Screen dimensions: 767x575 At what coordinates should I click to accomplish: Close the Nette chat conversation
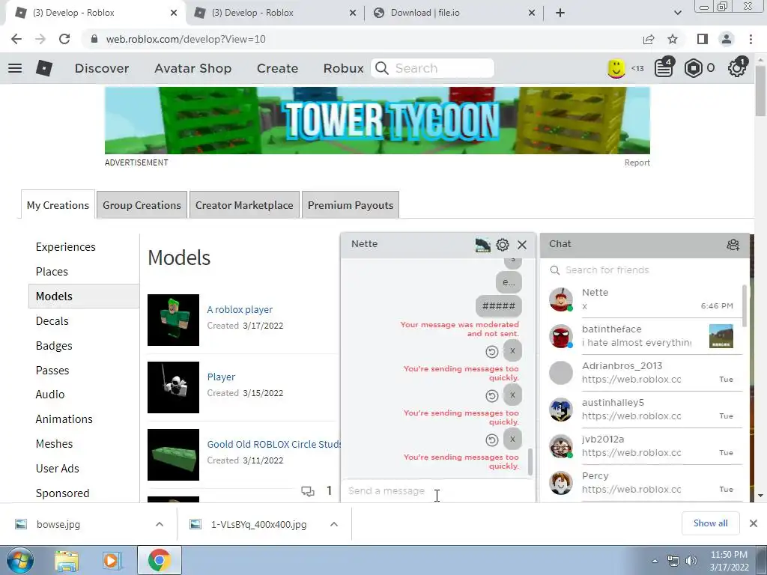point(522,245)
